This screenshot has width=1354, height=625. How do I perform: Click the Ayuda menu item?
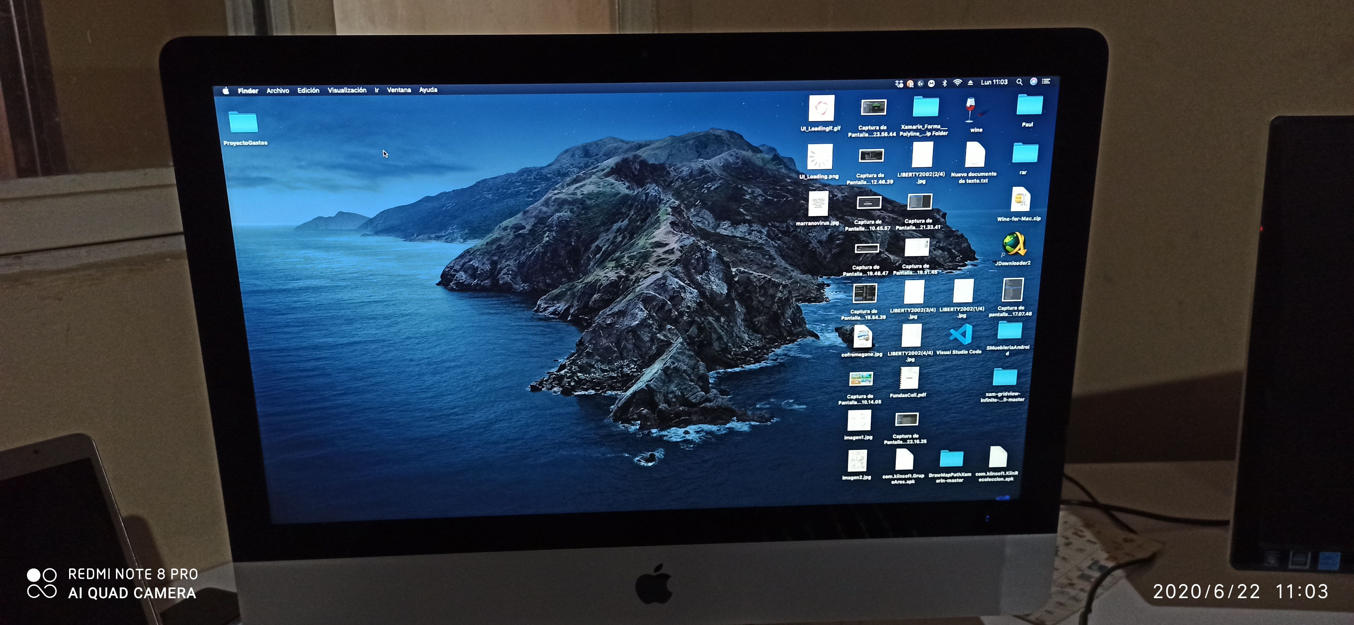point(428,90)
